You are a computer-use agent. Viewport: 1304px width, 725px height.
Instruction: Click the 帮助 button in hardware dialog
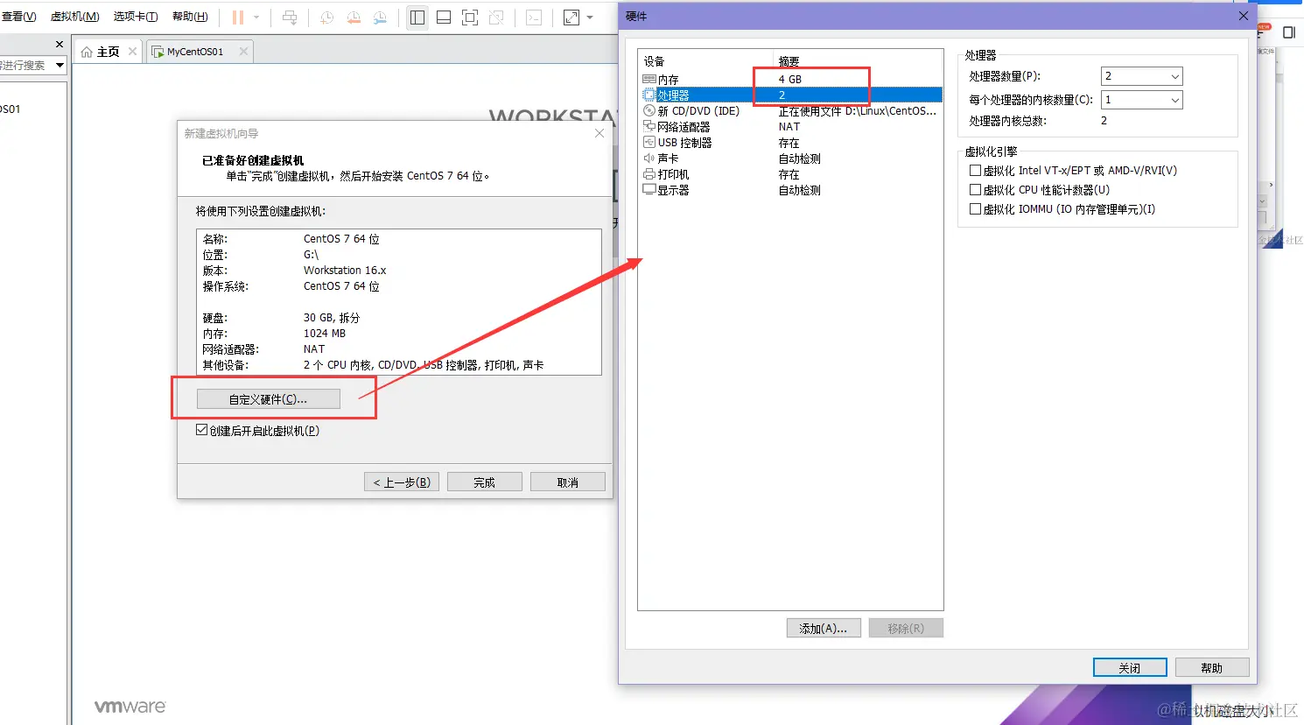click(1212, 667)
